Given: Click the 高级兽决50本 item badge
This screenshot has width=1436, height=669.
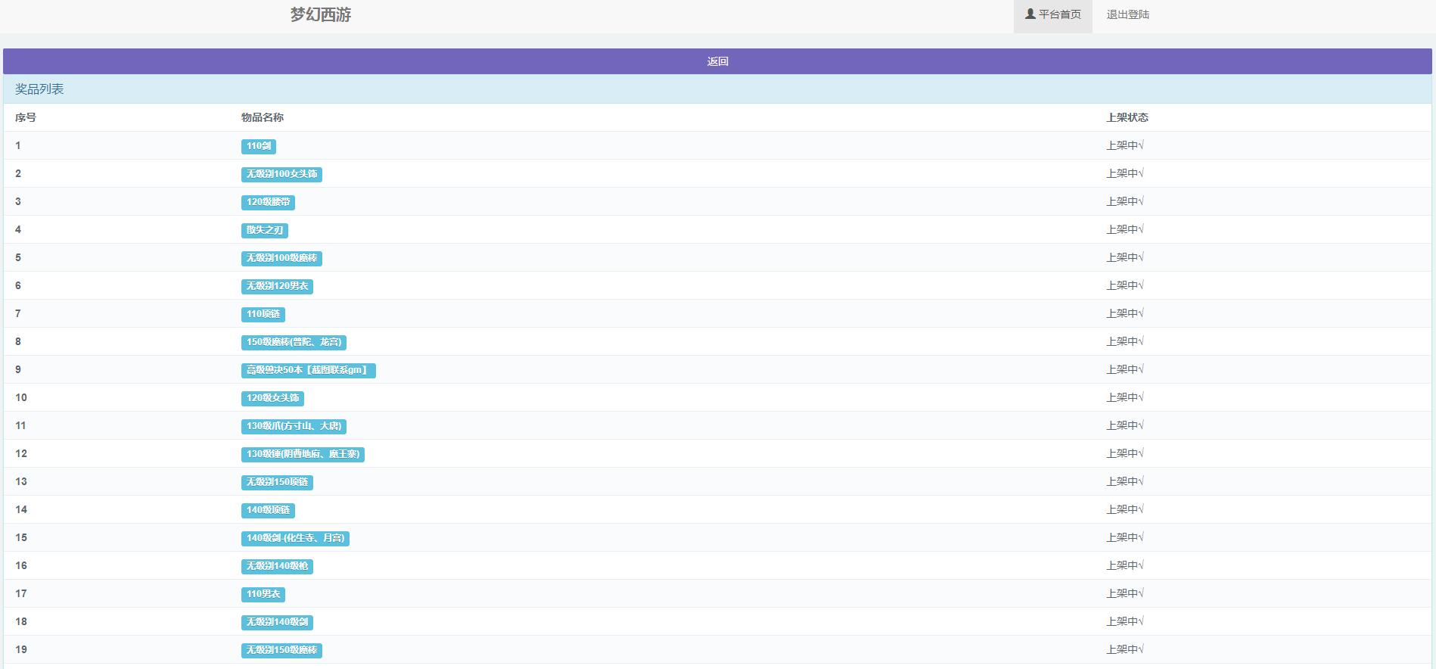Looking at the screenshot, I should [x=308, y=370].
